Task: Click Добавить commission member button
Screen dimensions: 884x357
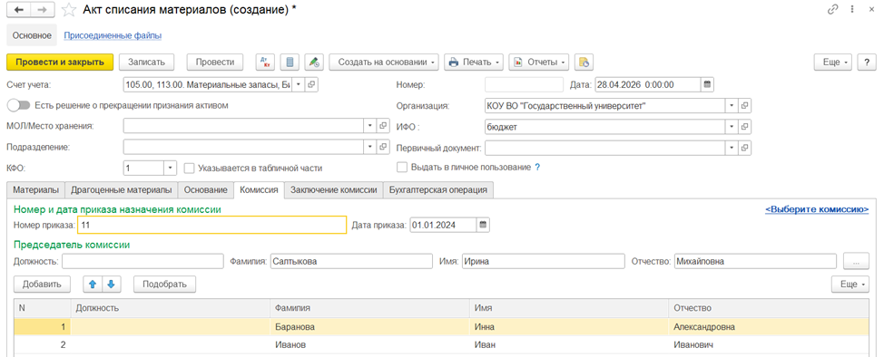Action: pyautogui.click(x=42, y=285)
